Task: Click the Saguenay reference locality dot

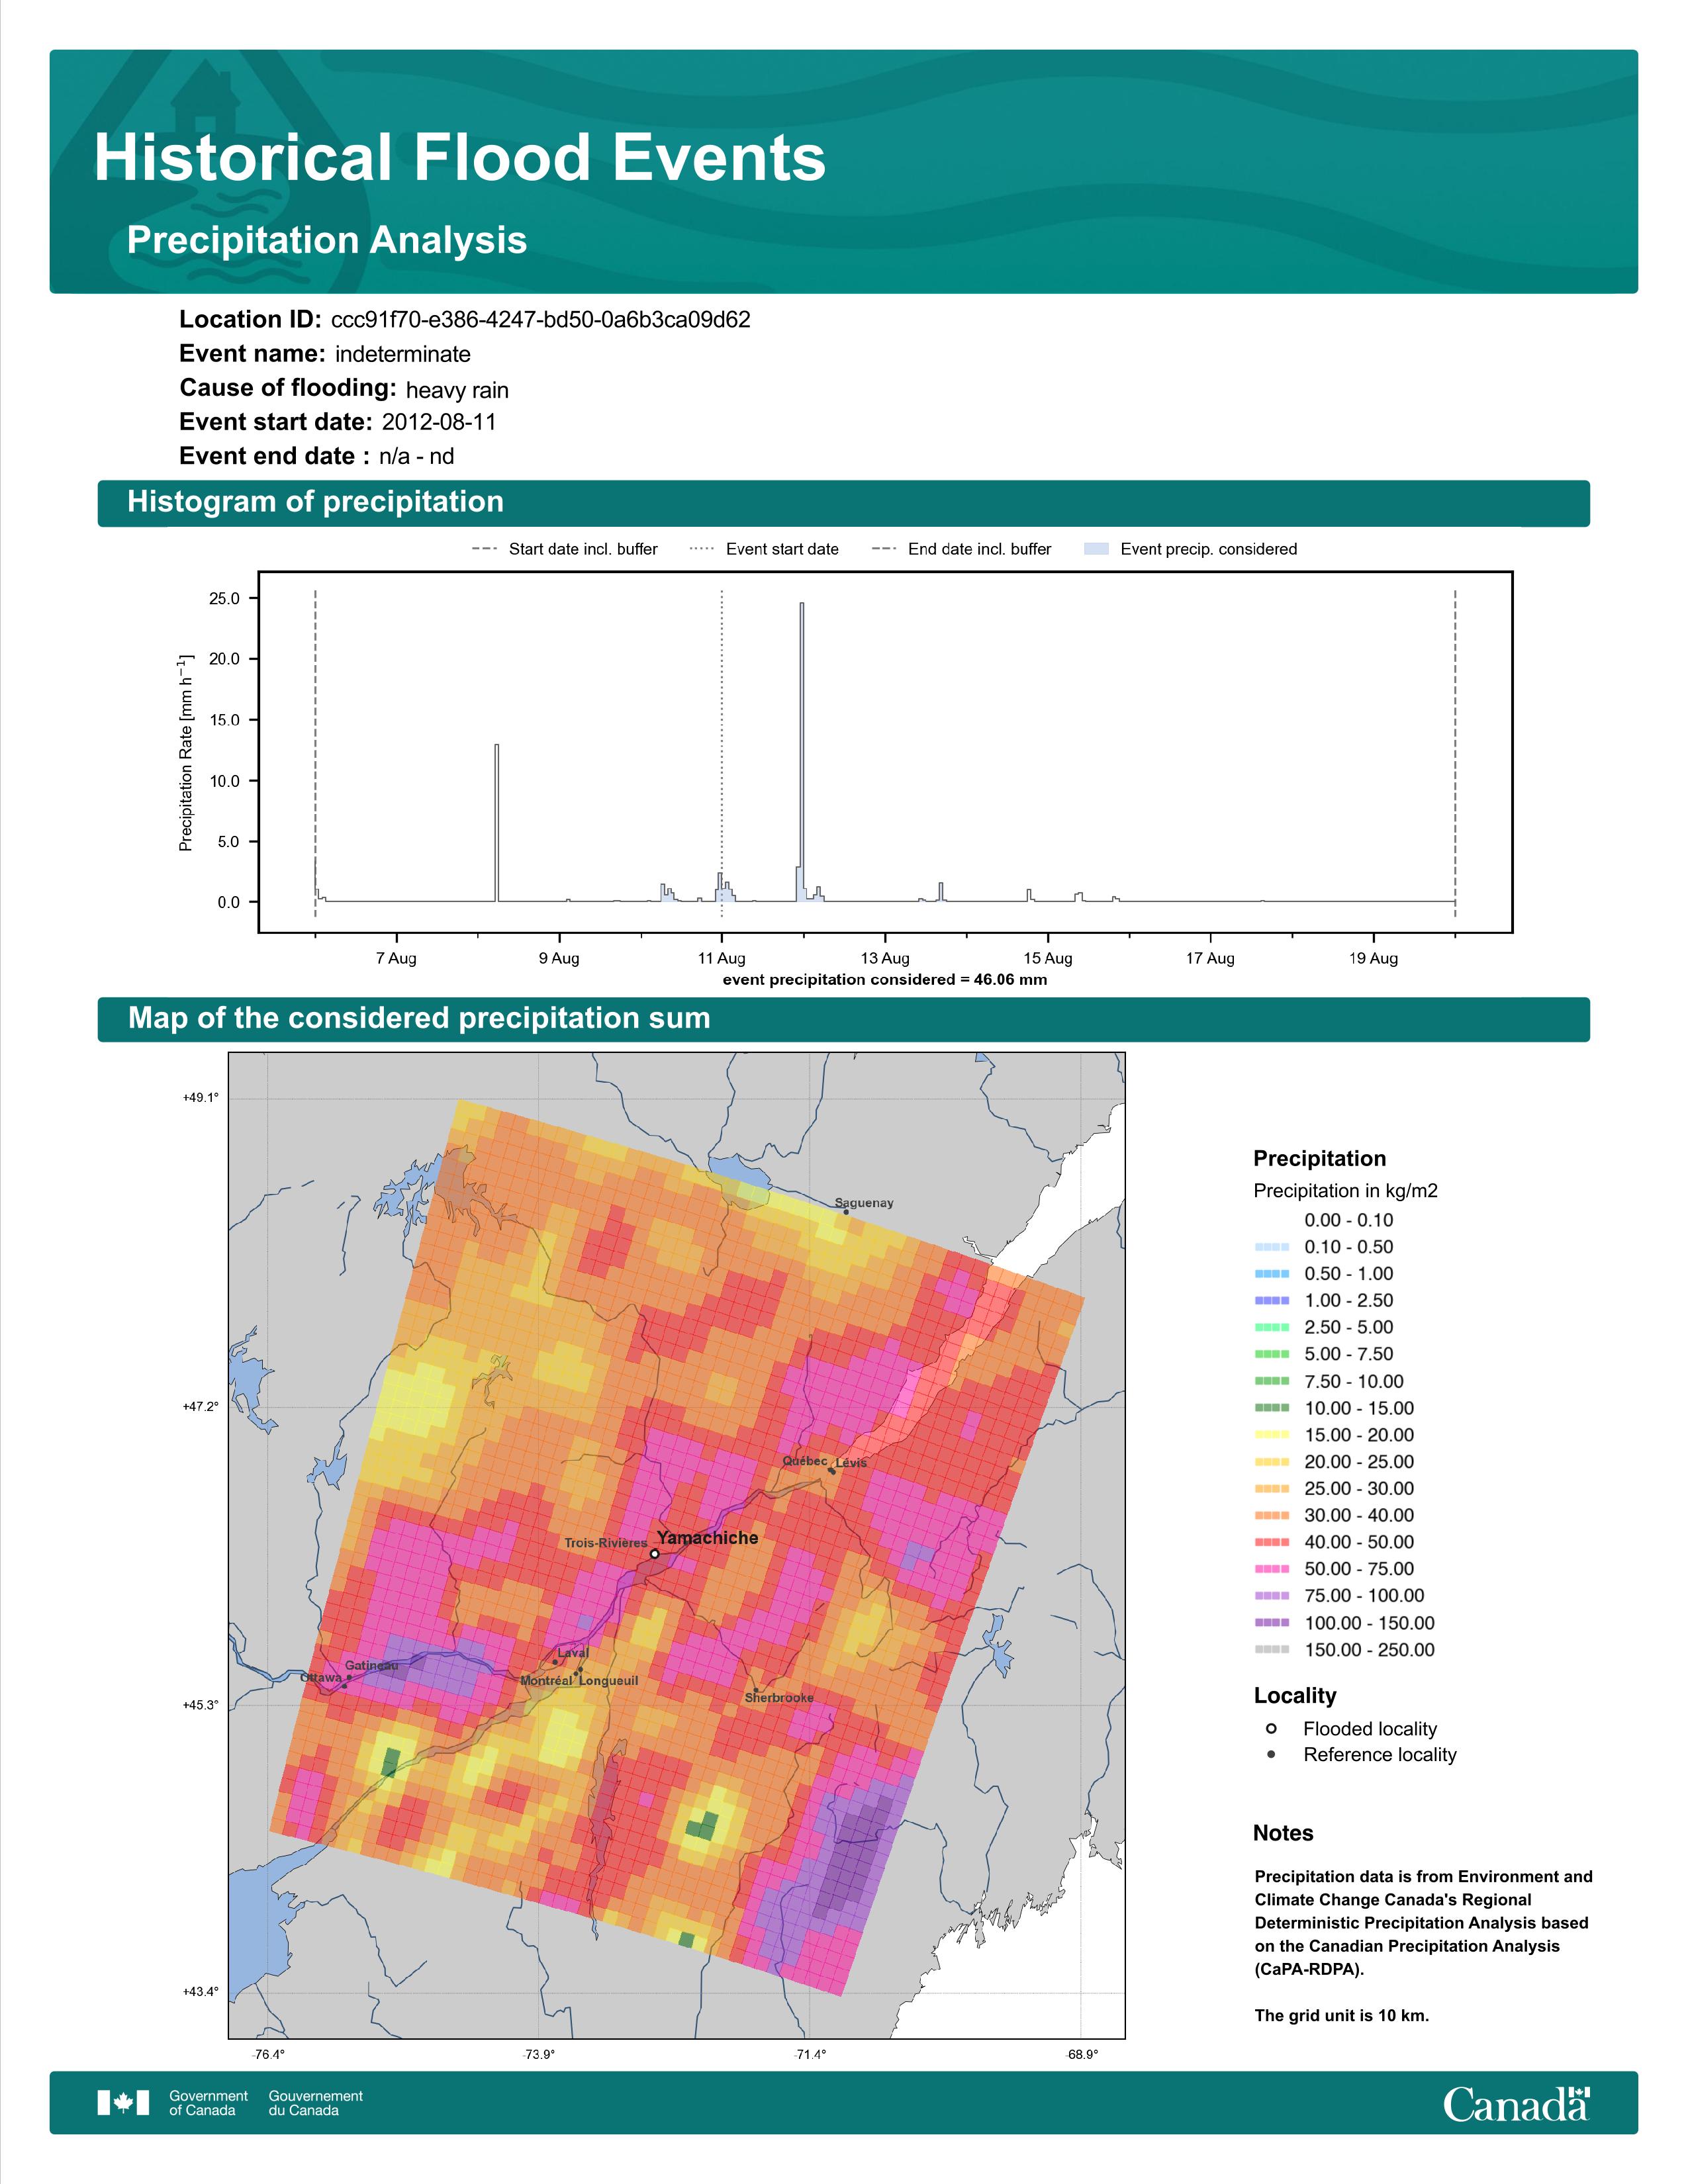Action: [x=846, y=1212]
